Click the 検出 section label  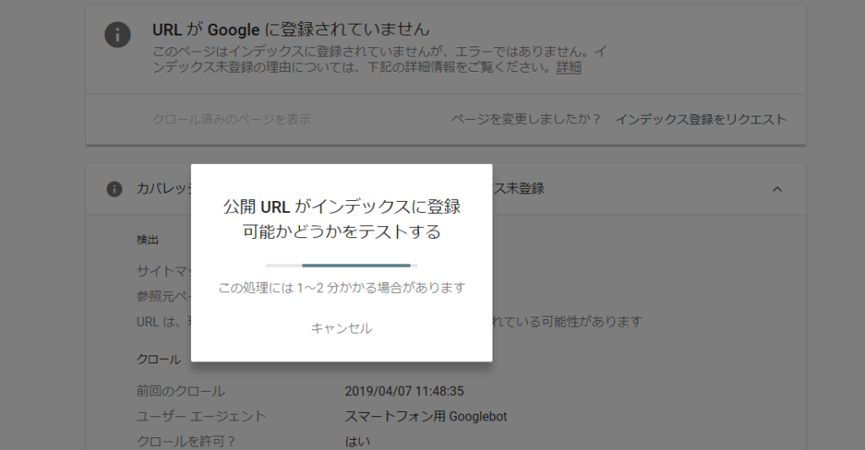pos(147,240)
